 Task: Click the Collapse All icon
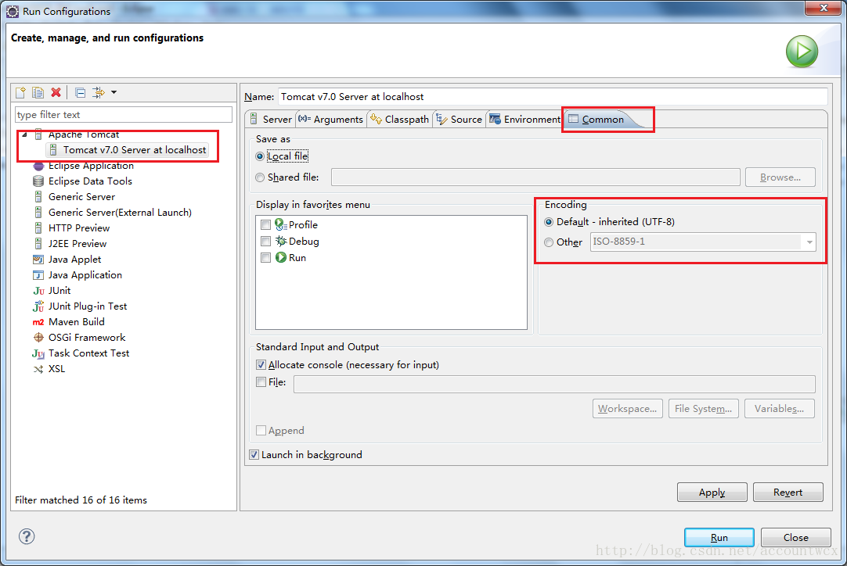(x=80, y=92)
